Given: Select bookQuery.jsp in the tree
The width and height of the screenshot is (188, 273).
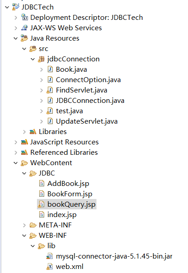Looking at the screenshot, I should pyautogui.click(x=67, y=204).
